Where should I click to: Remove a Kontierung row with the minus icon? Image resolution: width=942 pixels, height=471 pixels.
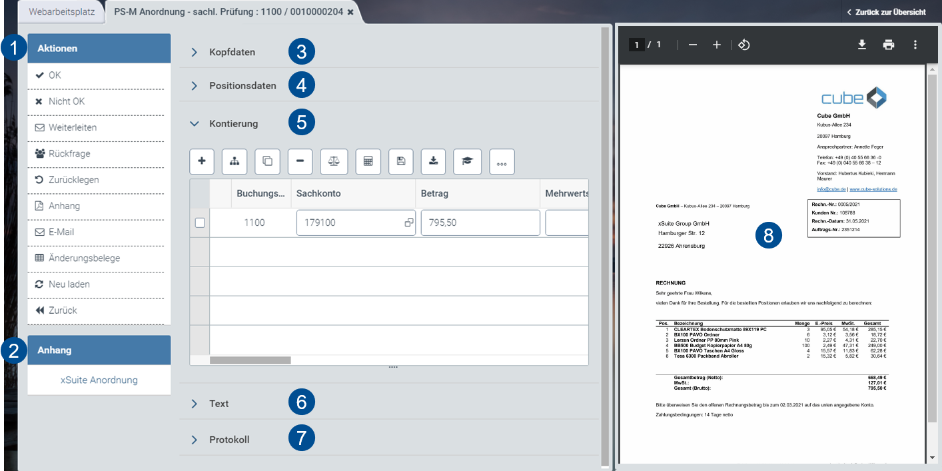(300, 161)
